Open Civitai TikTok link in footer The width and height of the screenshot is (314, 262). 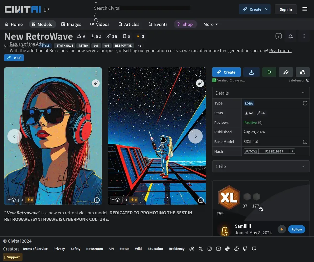227,249
